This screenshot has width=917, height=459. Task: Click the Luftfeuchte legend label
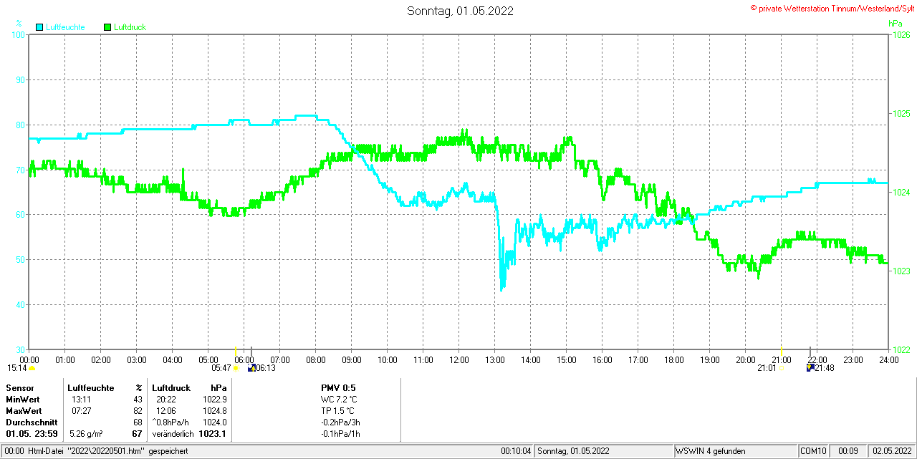65,27
